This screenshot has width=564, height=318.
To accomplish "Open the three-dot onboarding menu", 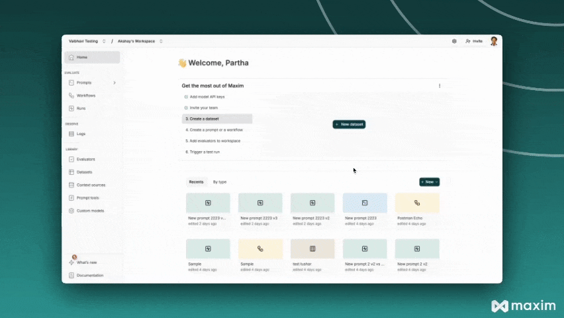I will [440, 85].
